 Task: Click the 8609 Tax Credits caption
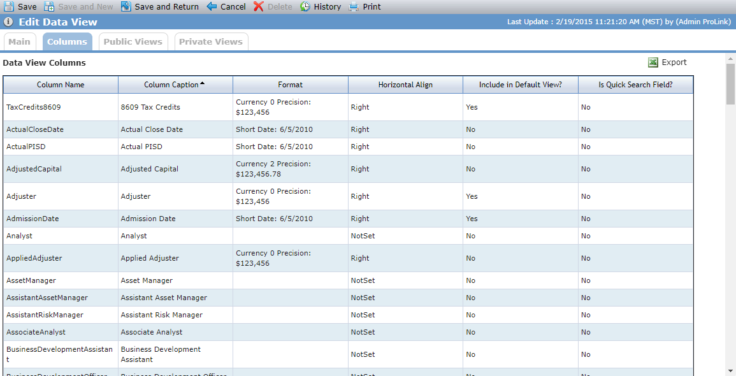150,107
